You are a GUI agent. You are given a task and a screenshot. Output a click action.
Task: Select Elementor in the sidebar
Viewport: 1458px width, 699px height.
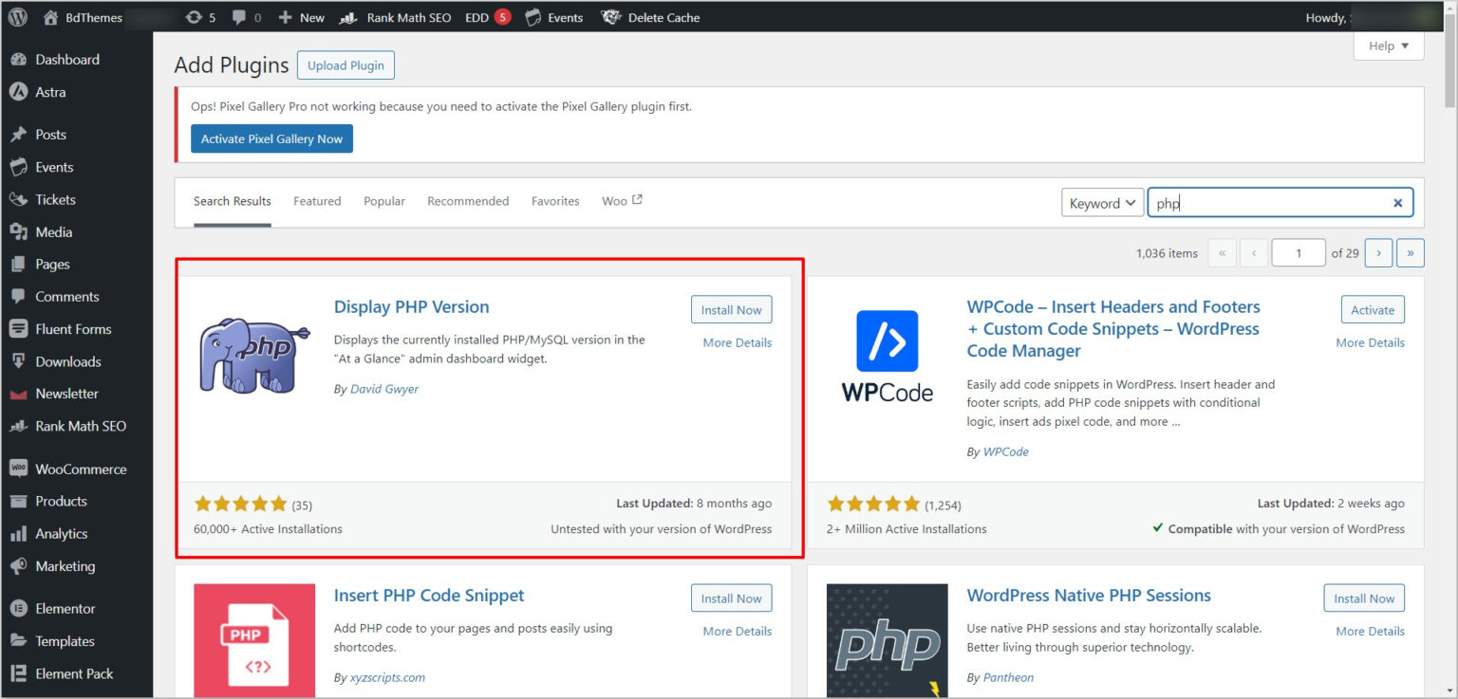[x=67, y=608]
